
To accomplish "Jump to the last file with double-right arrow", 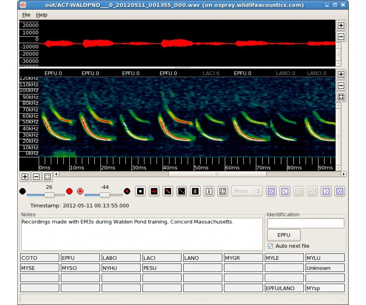I will (x=340, y=191).
